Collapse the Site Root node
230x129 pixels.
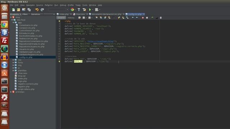click(12, 20)
